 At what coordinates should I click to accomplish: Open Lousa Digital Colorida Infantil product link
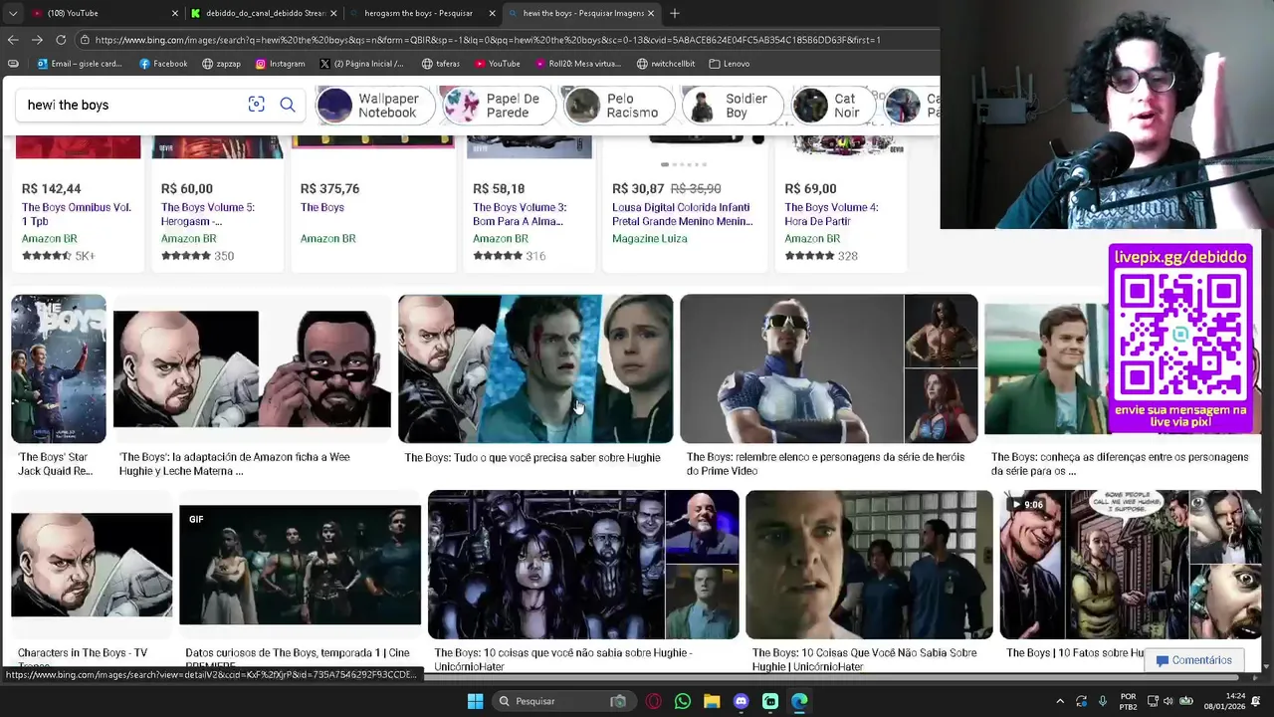point(683,214)
